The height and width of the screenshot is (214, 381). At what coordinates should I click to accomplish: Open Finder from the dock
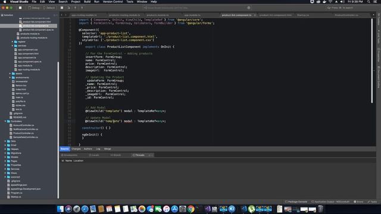(x=60, y=209)
